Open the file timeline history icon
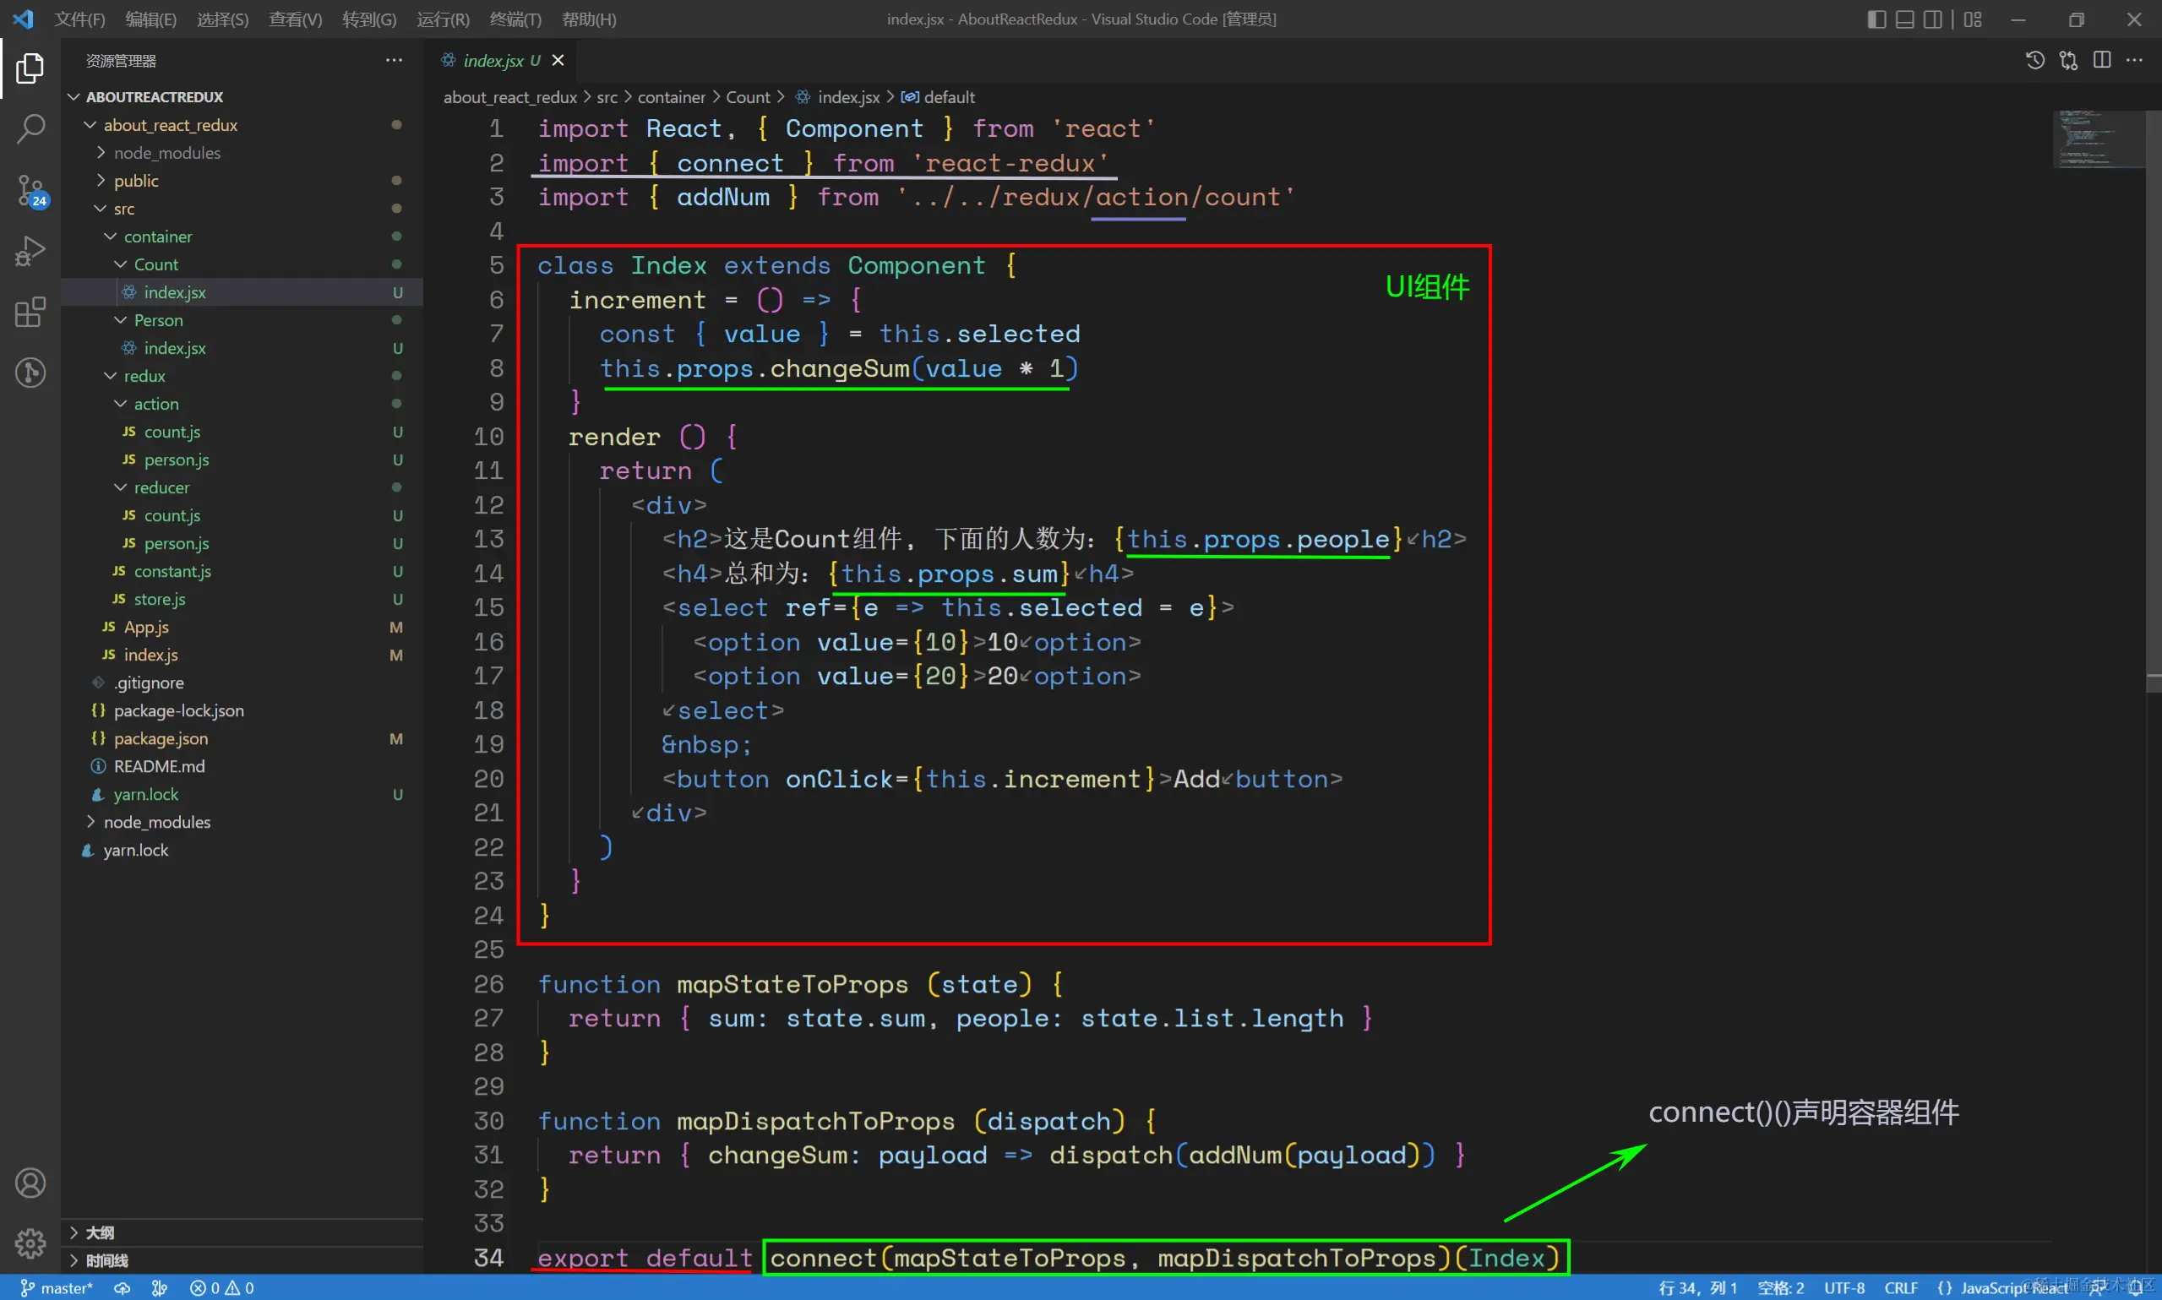 [x=2034, y=60]
